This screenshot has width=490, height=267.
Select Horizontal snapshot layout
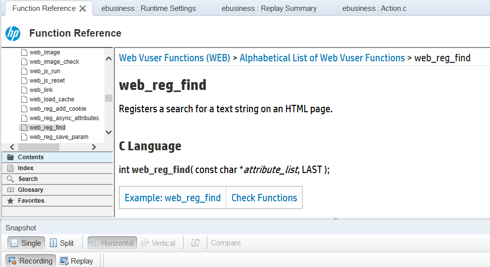(x=112, y=243)
